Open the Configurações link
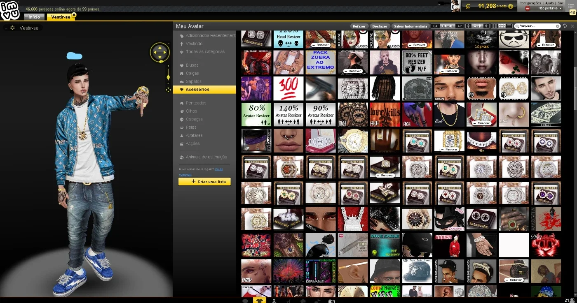 point(530,3)
